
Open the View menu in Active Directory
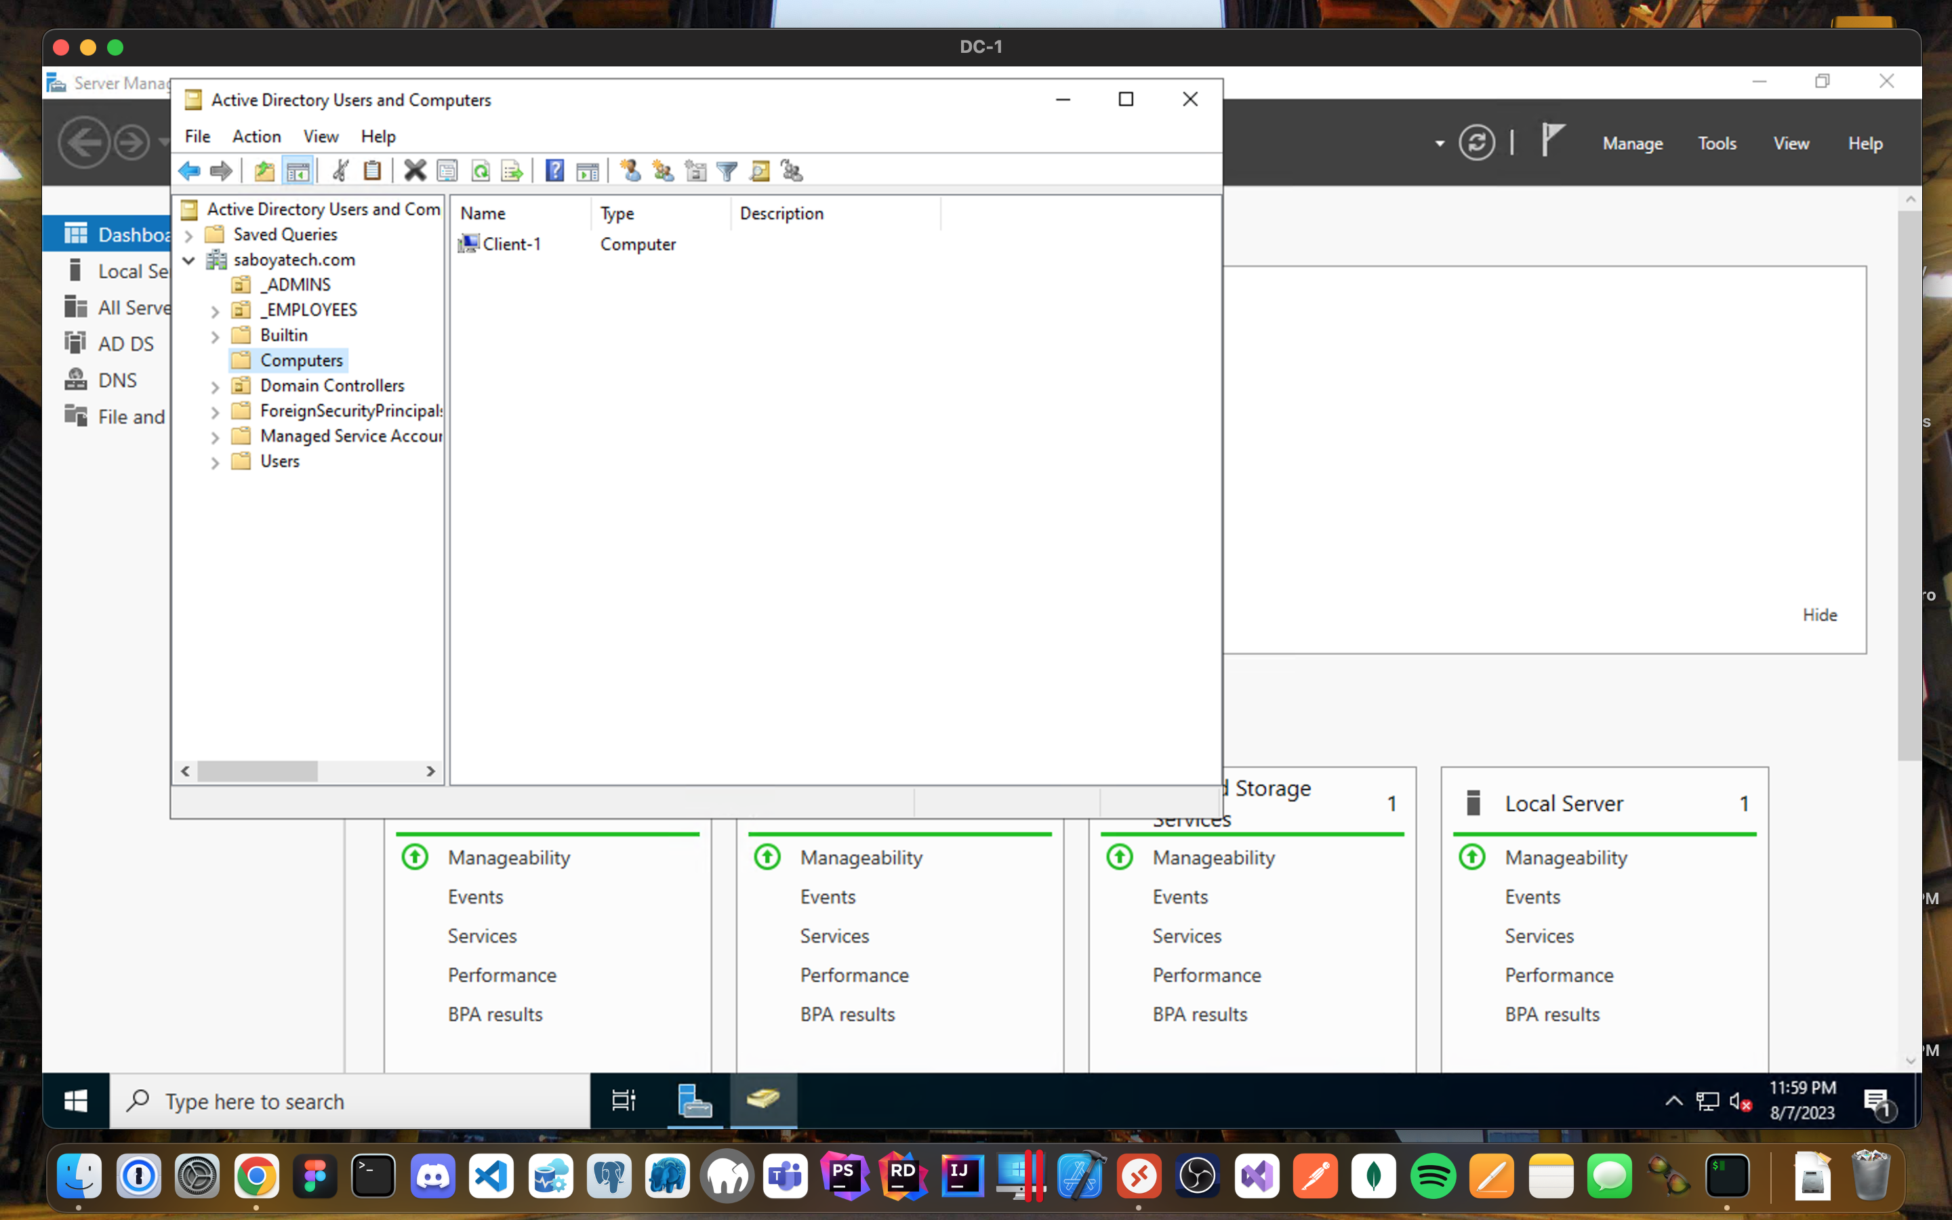[x=320, y=136]
